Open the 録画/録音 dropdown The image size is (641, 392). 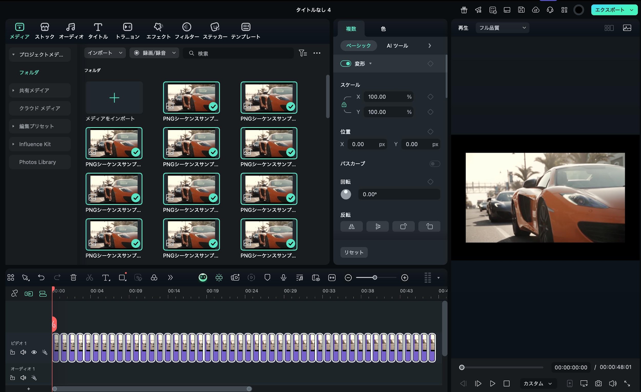154,53
